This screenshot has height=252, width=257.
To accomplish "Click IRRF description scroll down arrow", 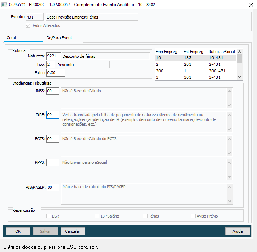I will tap(229, 129).
